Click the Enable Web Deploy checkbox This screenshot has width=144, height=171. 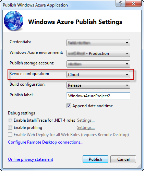(x=10, y=135)
